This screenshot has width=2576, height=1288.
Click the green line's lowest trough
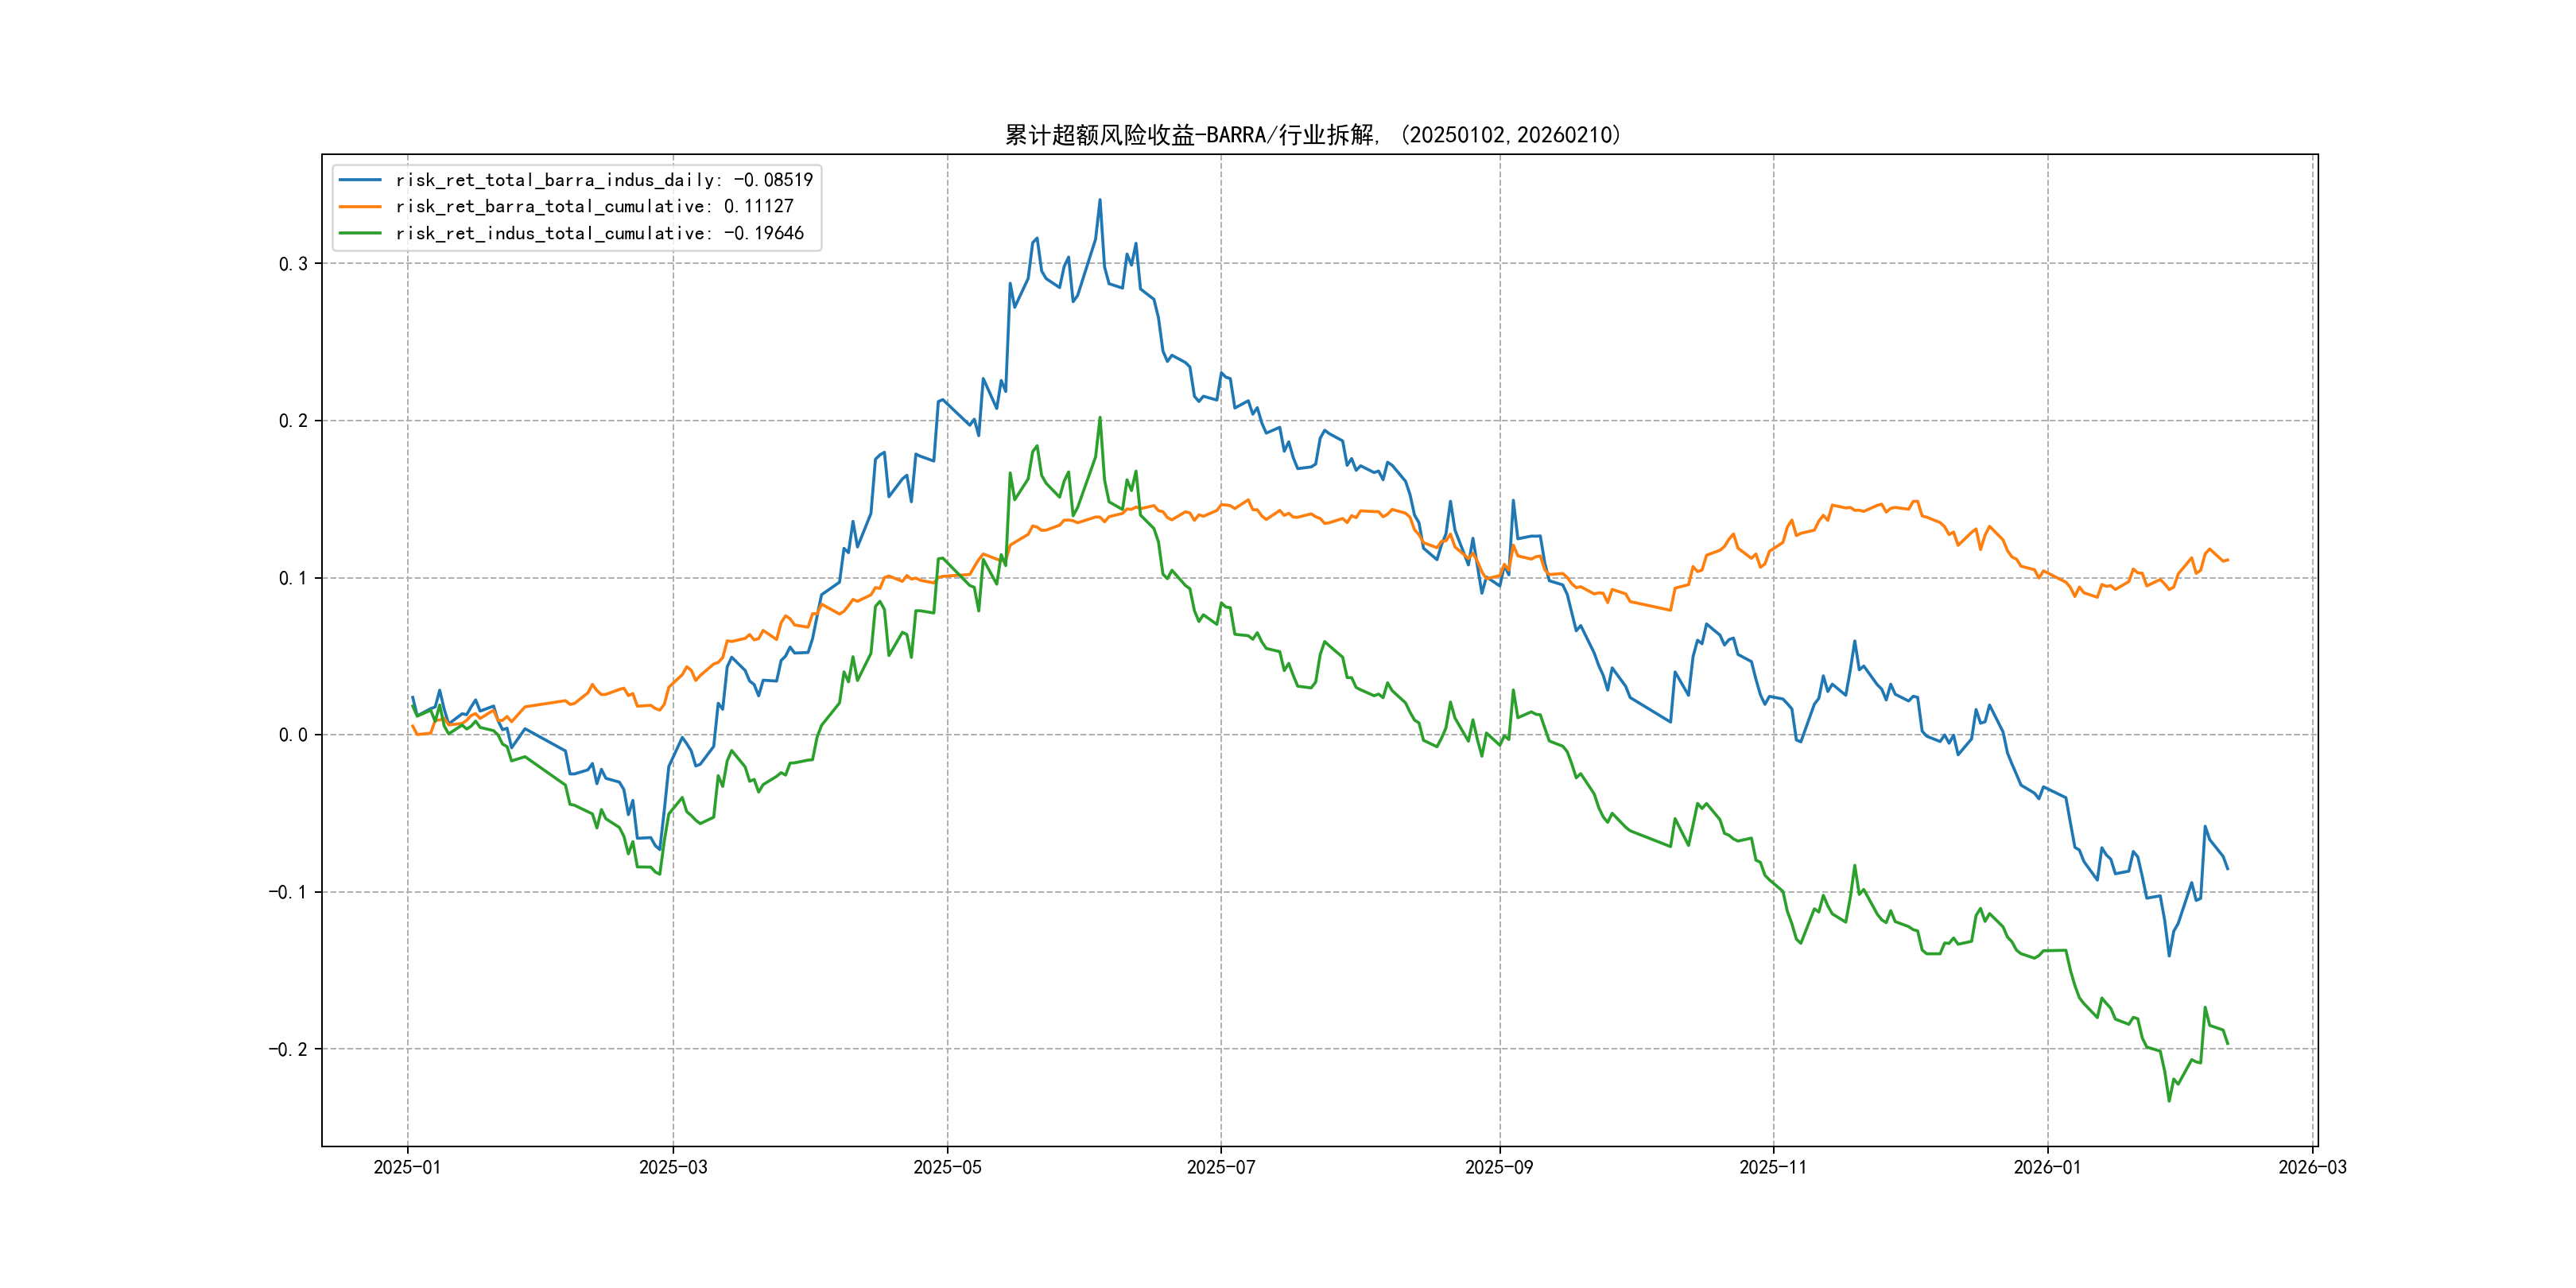[x=2169, y=1101]
